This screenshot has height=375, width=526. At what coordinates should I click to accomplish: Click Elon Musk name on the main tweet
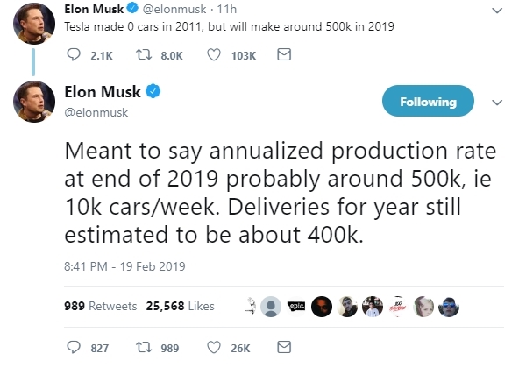pyautogui.click(x=103, y=92)
